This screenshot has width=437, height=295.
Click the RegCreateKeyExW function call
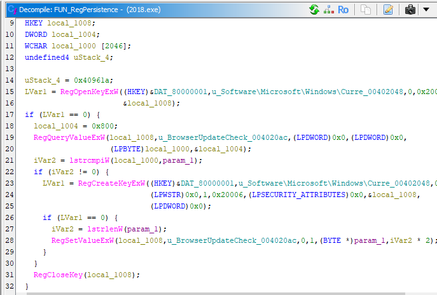[103, 184]
